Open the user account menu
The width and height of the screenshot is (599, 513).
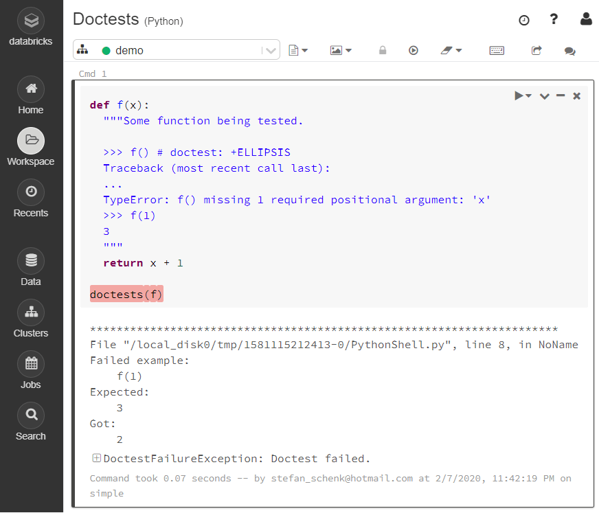click(x=586, y=19)
